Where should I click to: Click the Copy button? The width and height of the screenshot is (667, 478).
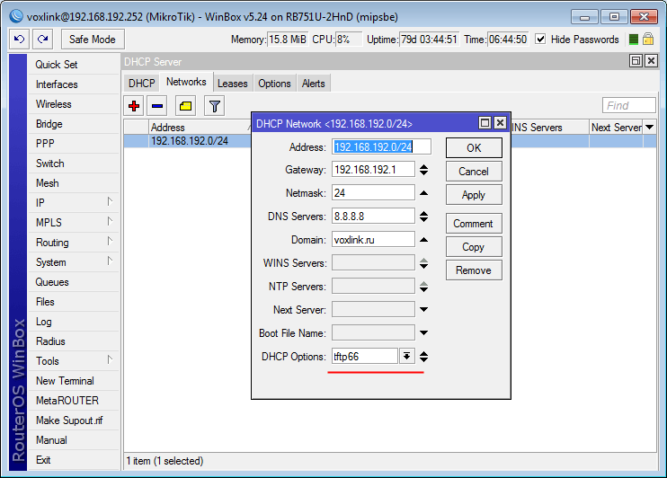click(474, 247)
